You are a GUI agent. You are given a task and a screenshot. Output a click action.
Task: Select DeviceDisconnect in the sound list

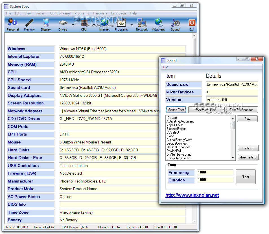(x=179, y=147)
